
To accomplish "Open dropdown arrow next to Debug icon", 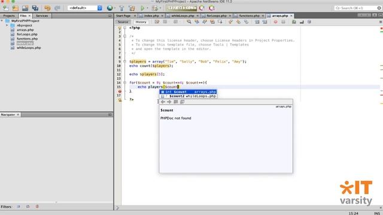I will 160,8.
